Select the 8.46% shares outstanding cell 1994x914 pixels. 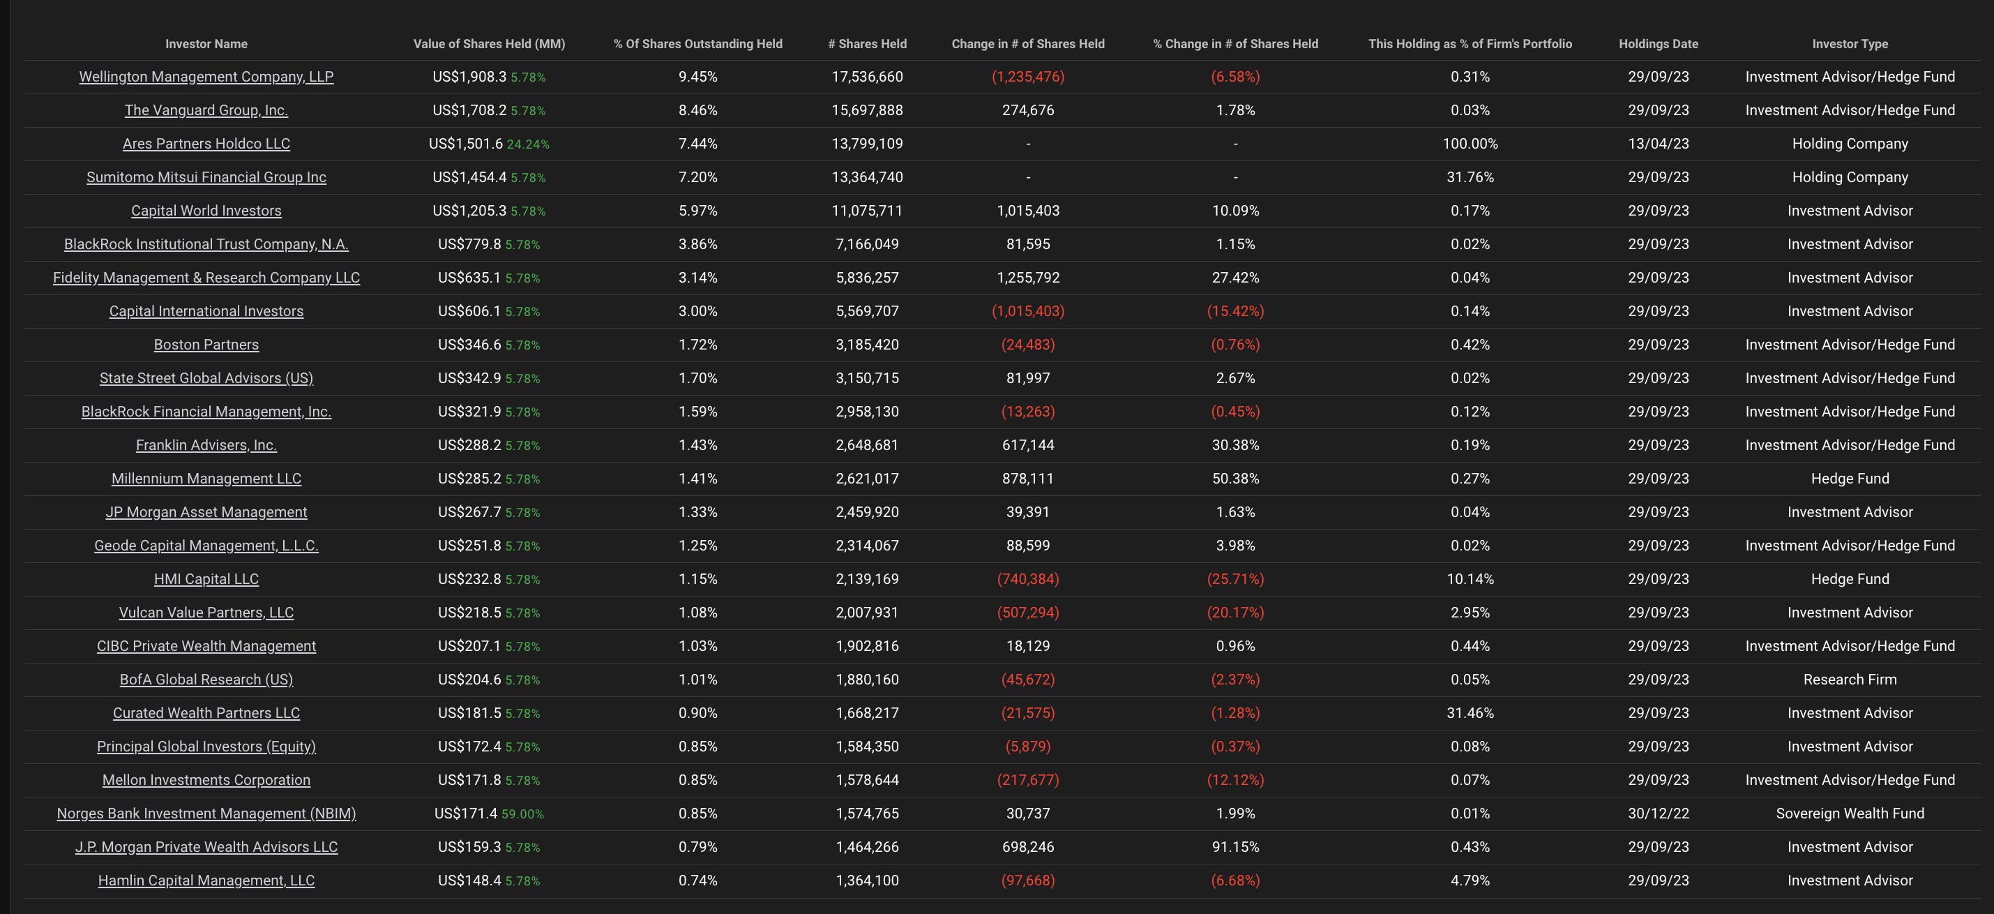tap(697, 110)
